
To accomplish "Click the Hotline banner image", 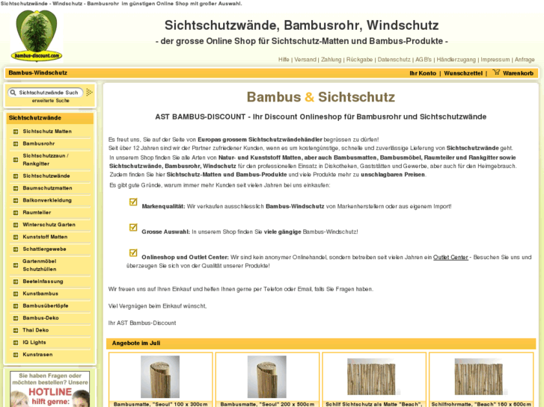I will click(x=50, y=389).
